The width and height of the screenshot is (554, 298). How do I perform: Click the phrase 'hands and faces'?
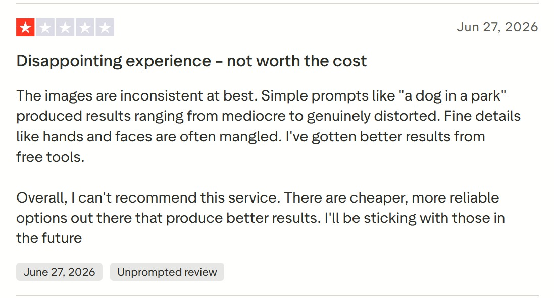tap(97, 136)
